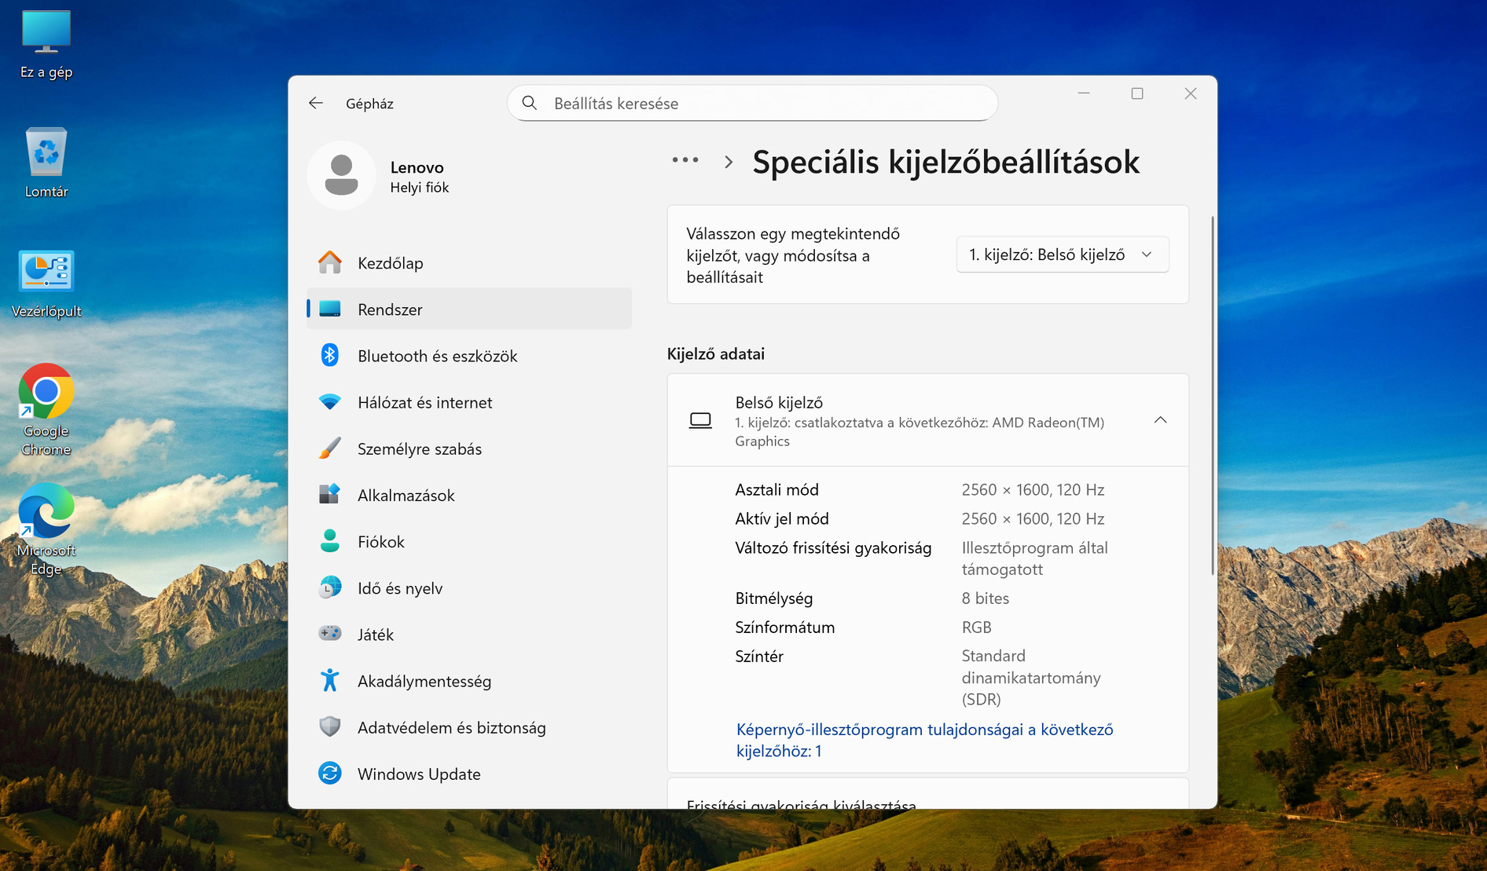
Task: Open Hálózat és internet settings
Action: point(424,402)
